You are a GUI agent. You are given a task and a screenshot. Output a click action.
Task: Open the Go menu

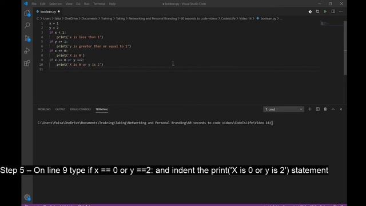(x=78, y=4)
